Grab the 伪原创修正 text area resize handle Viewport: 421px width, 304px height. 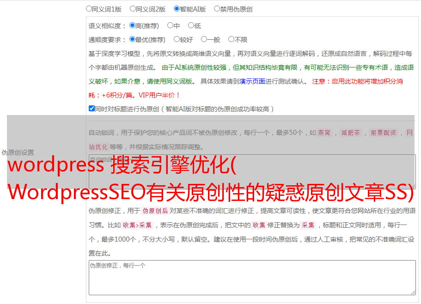413,292
